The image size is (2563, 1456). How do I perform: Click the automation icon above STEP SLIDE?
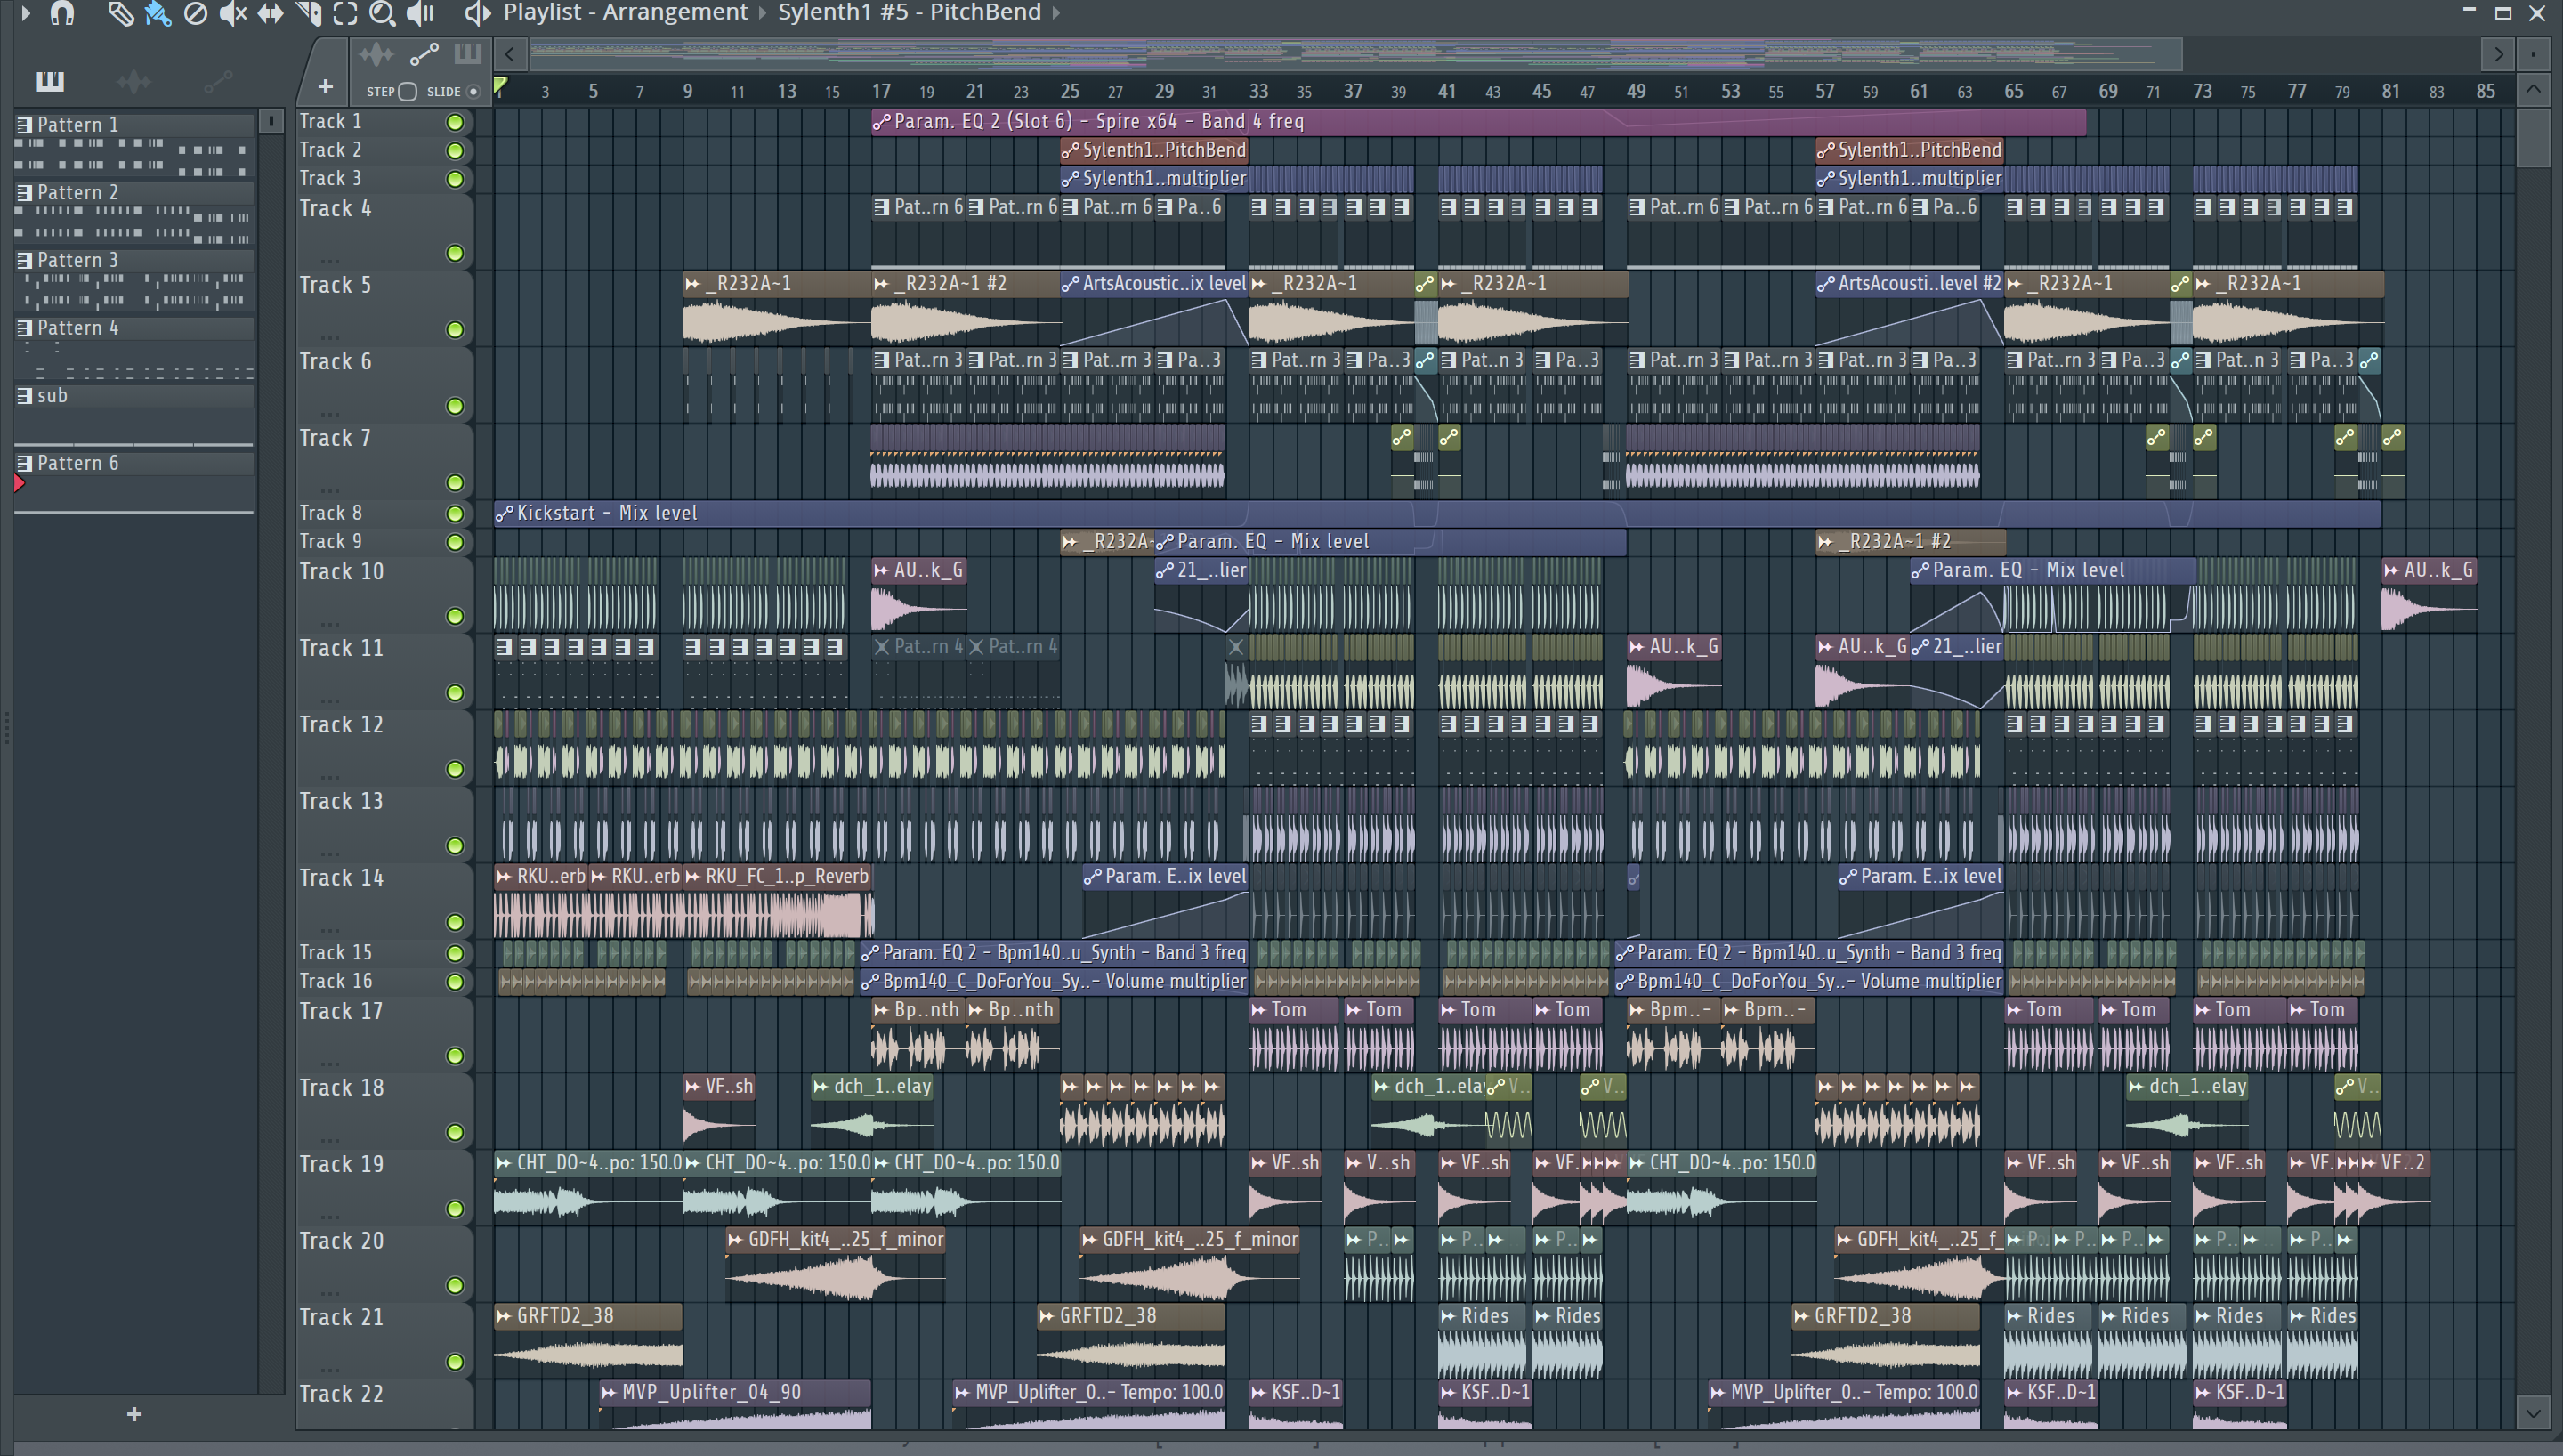click(424, 54)
